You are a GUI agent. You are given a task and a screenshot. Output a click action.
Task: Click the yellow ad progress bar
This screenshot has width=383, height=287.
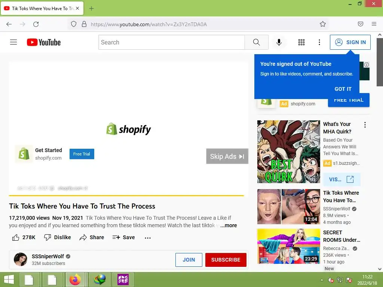pyautogui.click(x=126, y=195)
